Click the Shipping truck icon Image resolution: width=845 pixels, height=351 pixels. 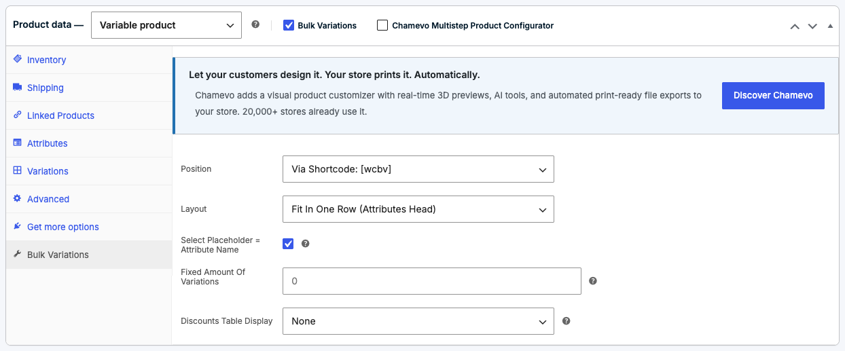point(18,87)
